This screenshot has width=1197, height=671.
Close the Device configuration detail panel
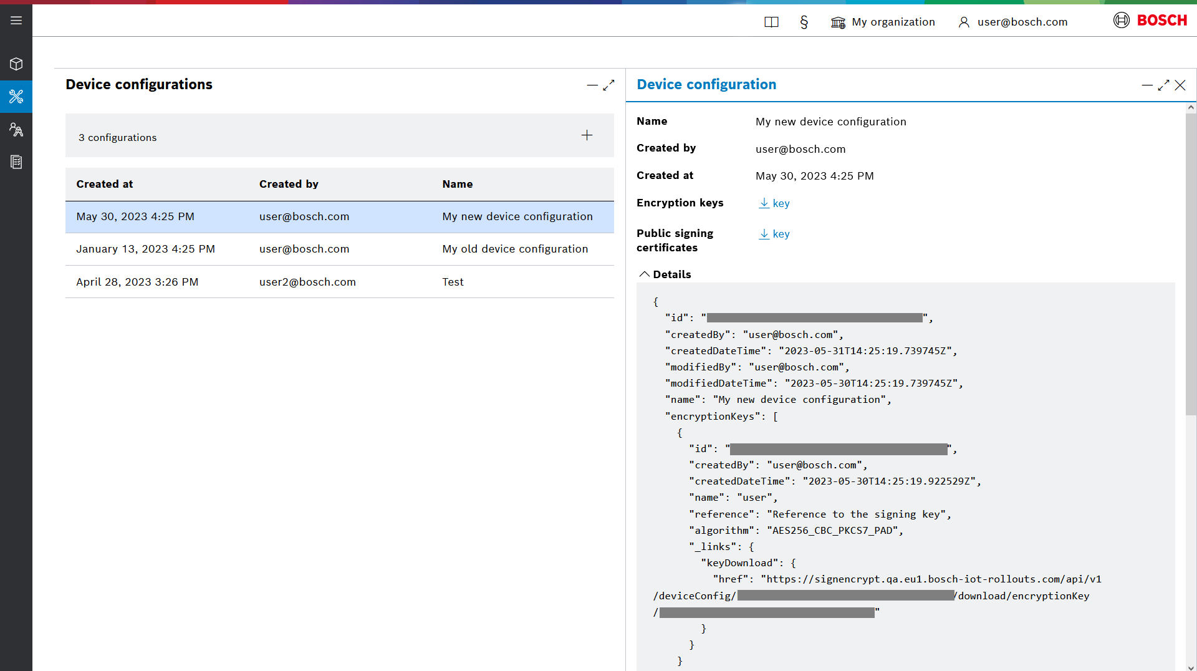point(1180,85)
